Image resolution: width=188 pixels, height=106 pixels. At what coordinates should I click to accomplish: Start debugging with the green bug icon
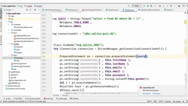coord(148,6)
